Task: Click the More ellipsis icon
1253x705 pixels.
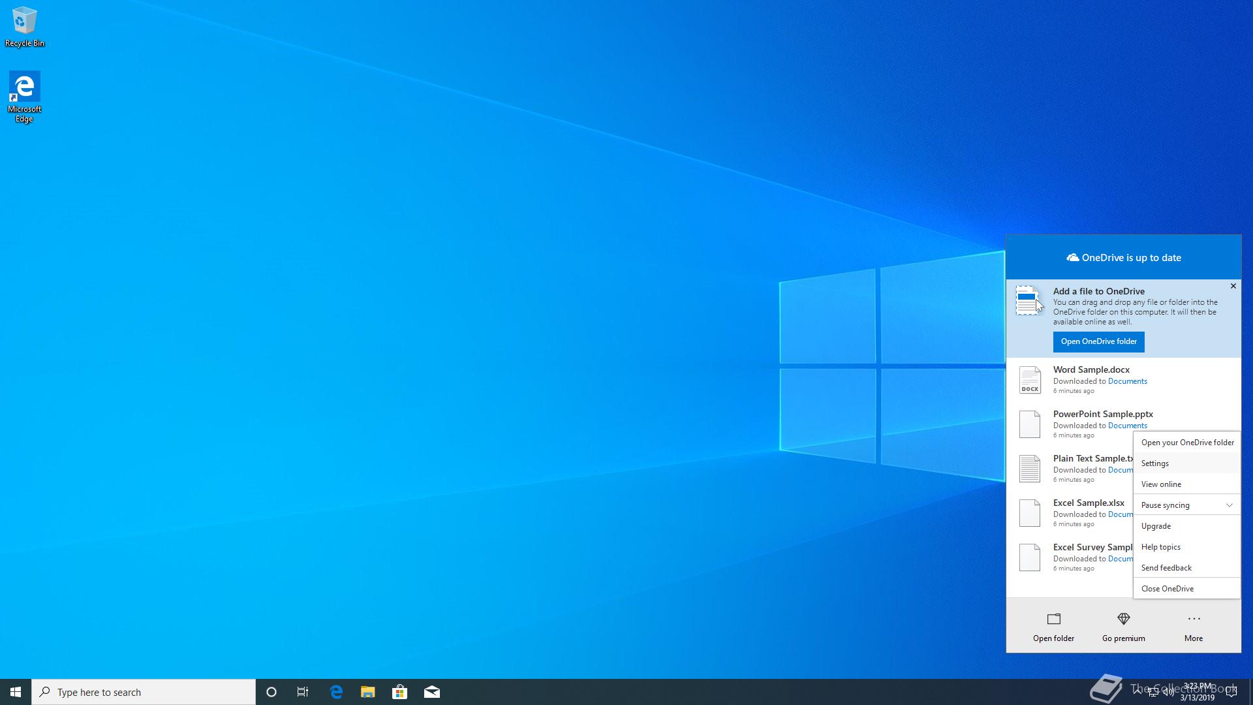Action: point(1194,619)
